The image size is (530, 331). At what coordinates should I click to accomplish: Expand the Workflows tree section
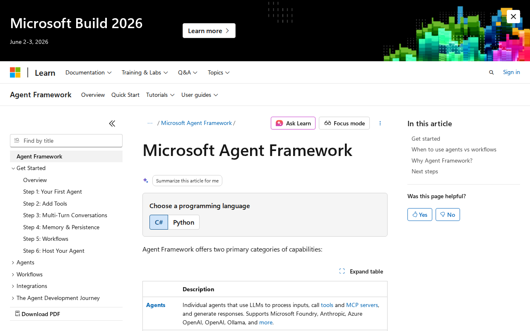(x=13, y=274)
